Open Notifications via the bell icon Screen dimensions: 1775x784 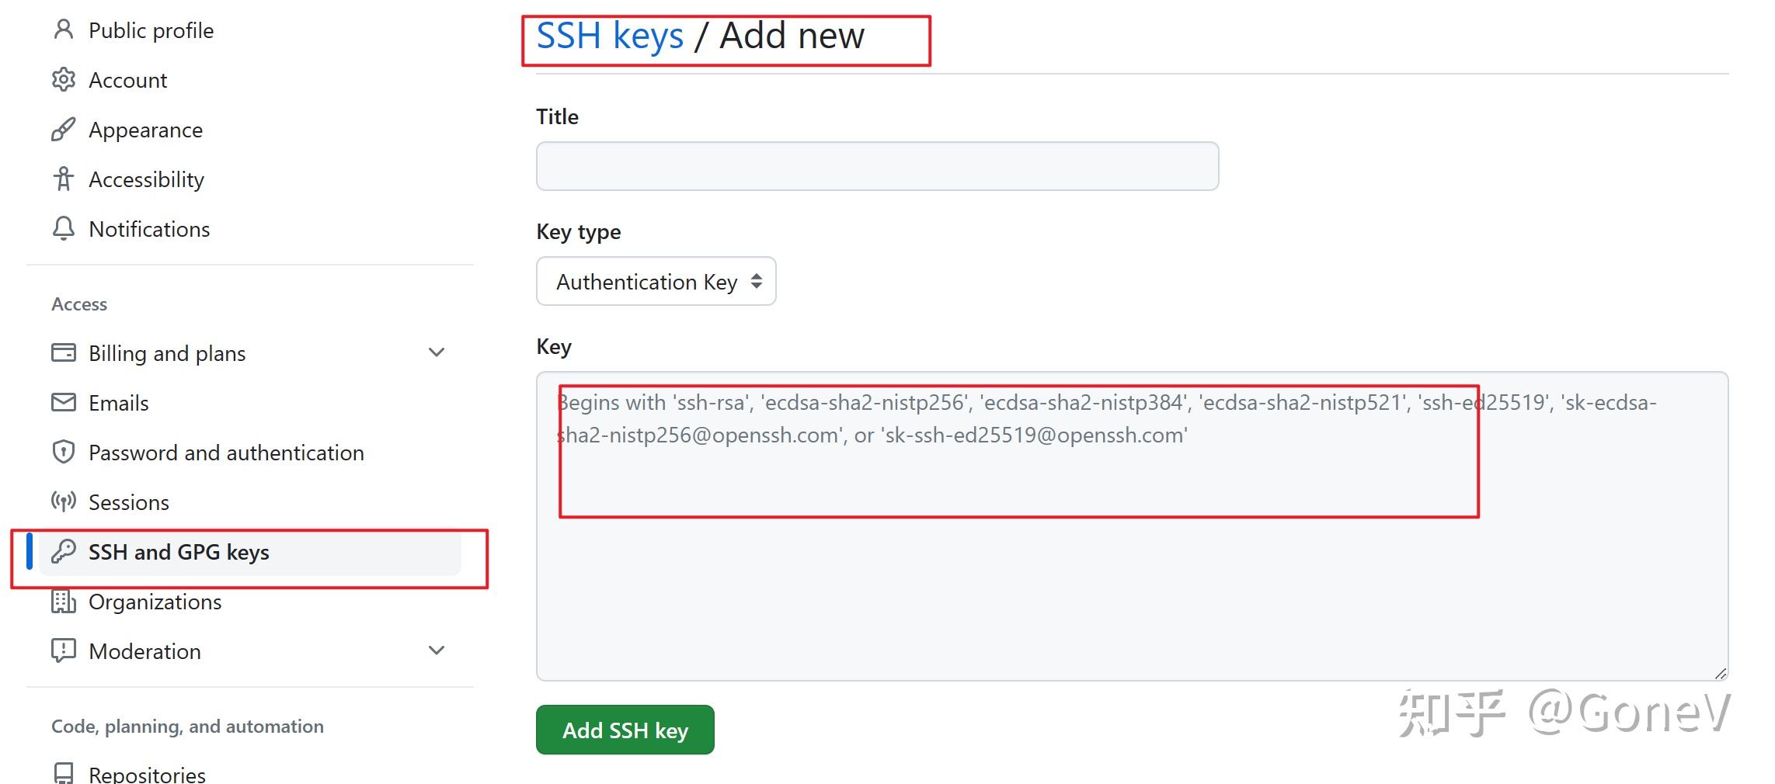pyautogui.click(x=63, y=229)
